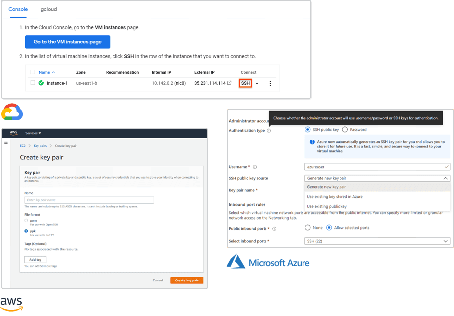Choose Use existing key stored in Azure
Viewport: 454px width, 316px height.
coord(378,197)
